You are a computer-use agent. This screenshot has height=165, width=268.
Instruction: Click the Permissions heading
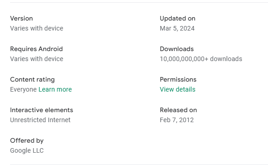(x=178, y=79)
